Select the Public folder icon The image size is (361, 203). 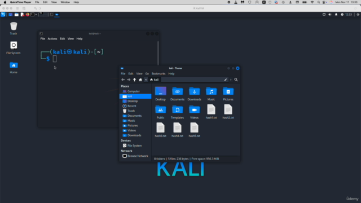click(x=160, y=109)
